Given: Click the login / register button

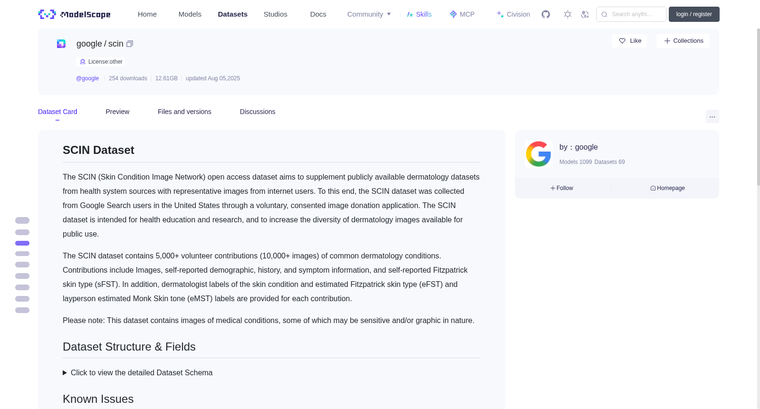Looking at the screenshot, I should (694, 14).
